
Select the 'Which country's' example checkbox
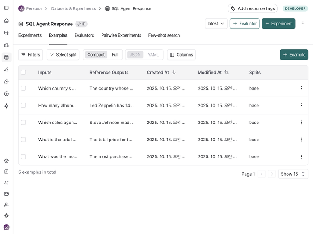pos(24,89)
